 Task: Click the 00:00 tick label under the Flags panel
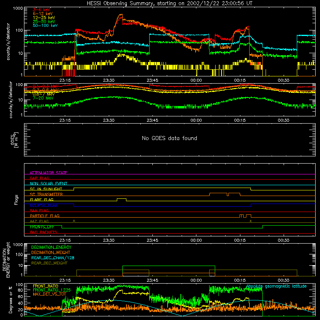(196, 240)
